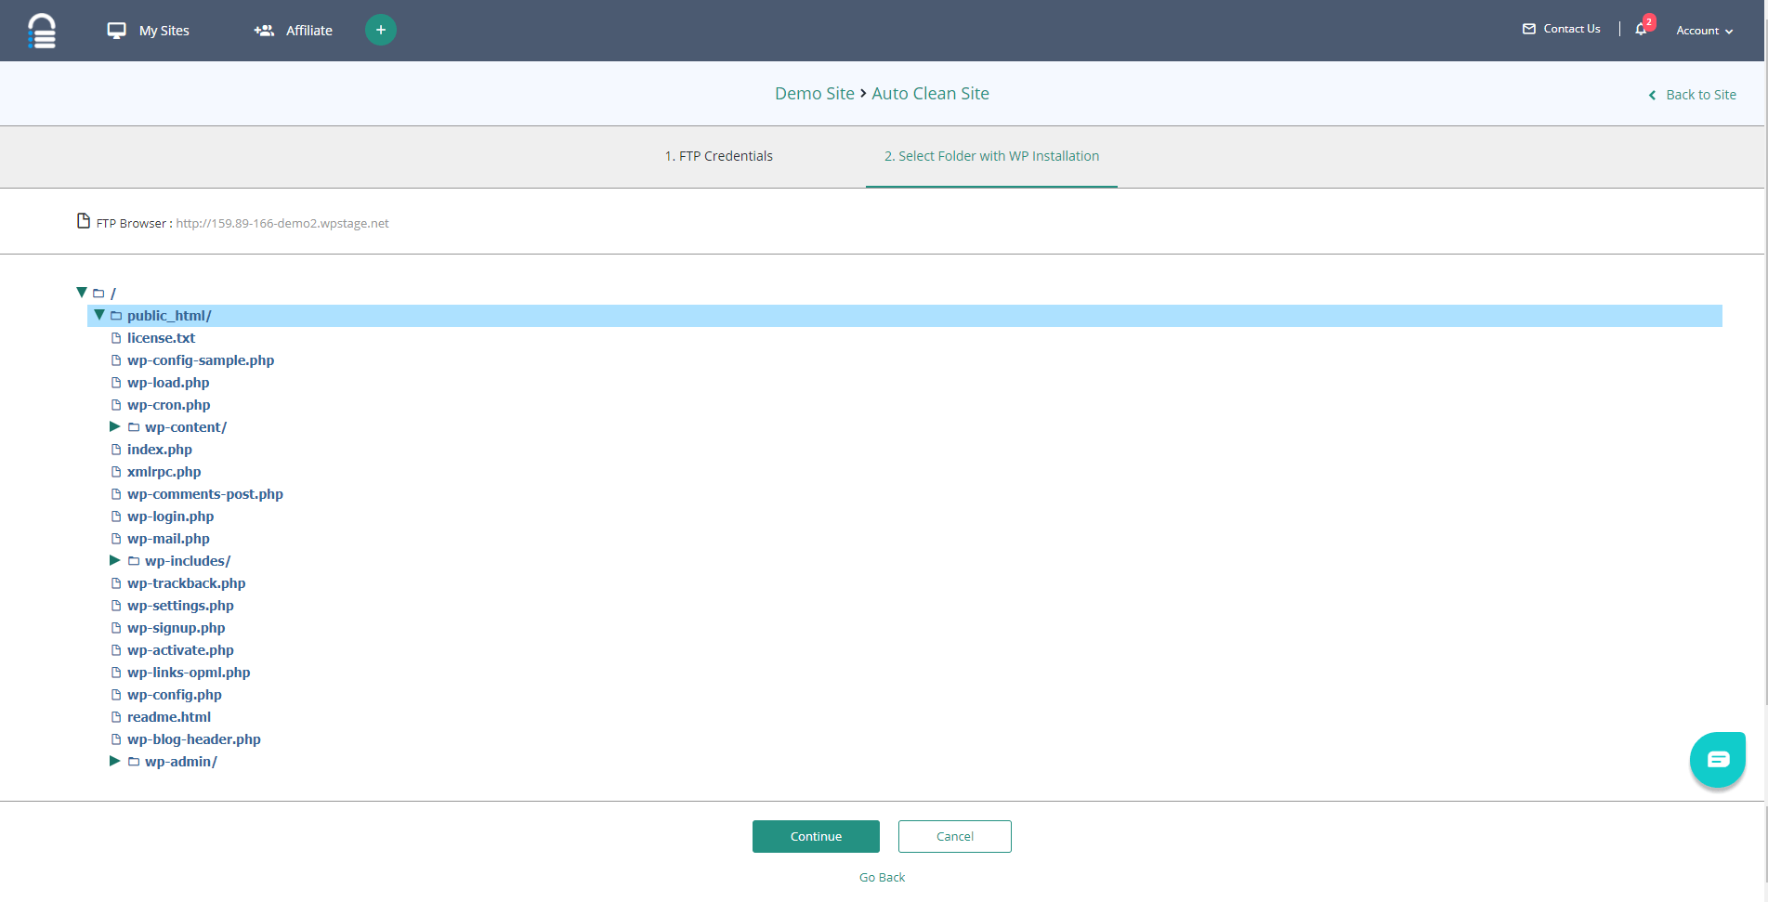Collapse the root folder triangle

(82, 293)
